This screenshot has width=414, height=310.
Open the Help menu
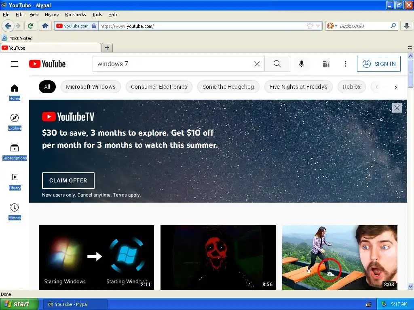113,15
